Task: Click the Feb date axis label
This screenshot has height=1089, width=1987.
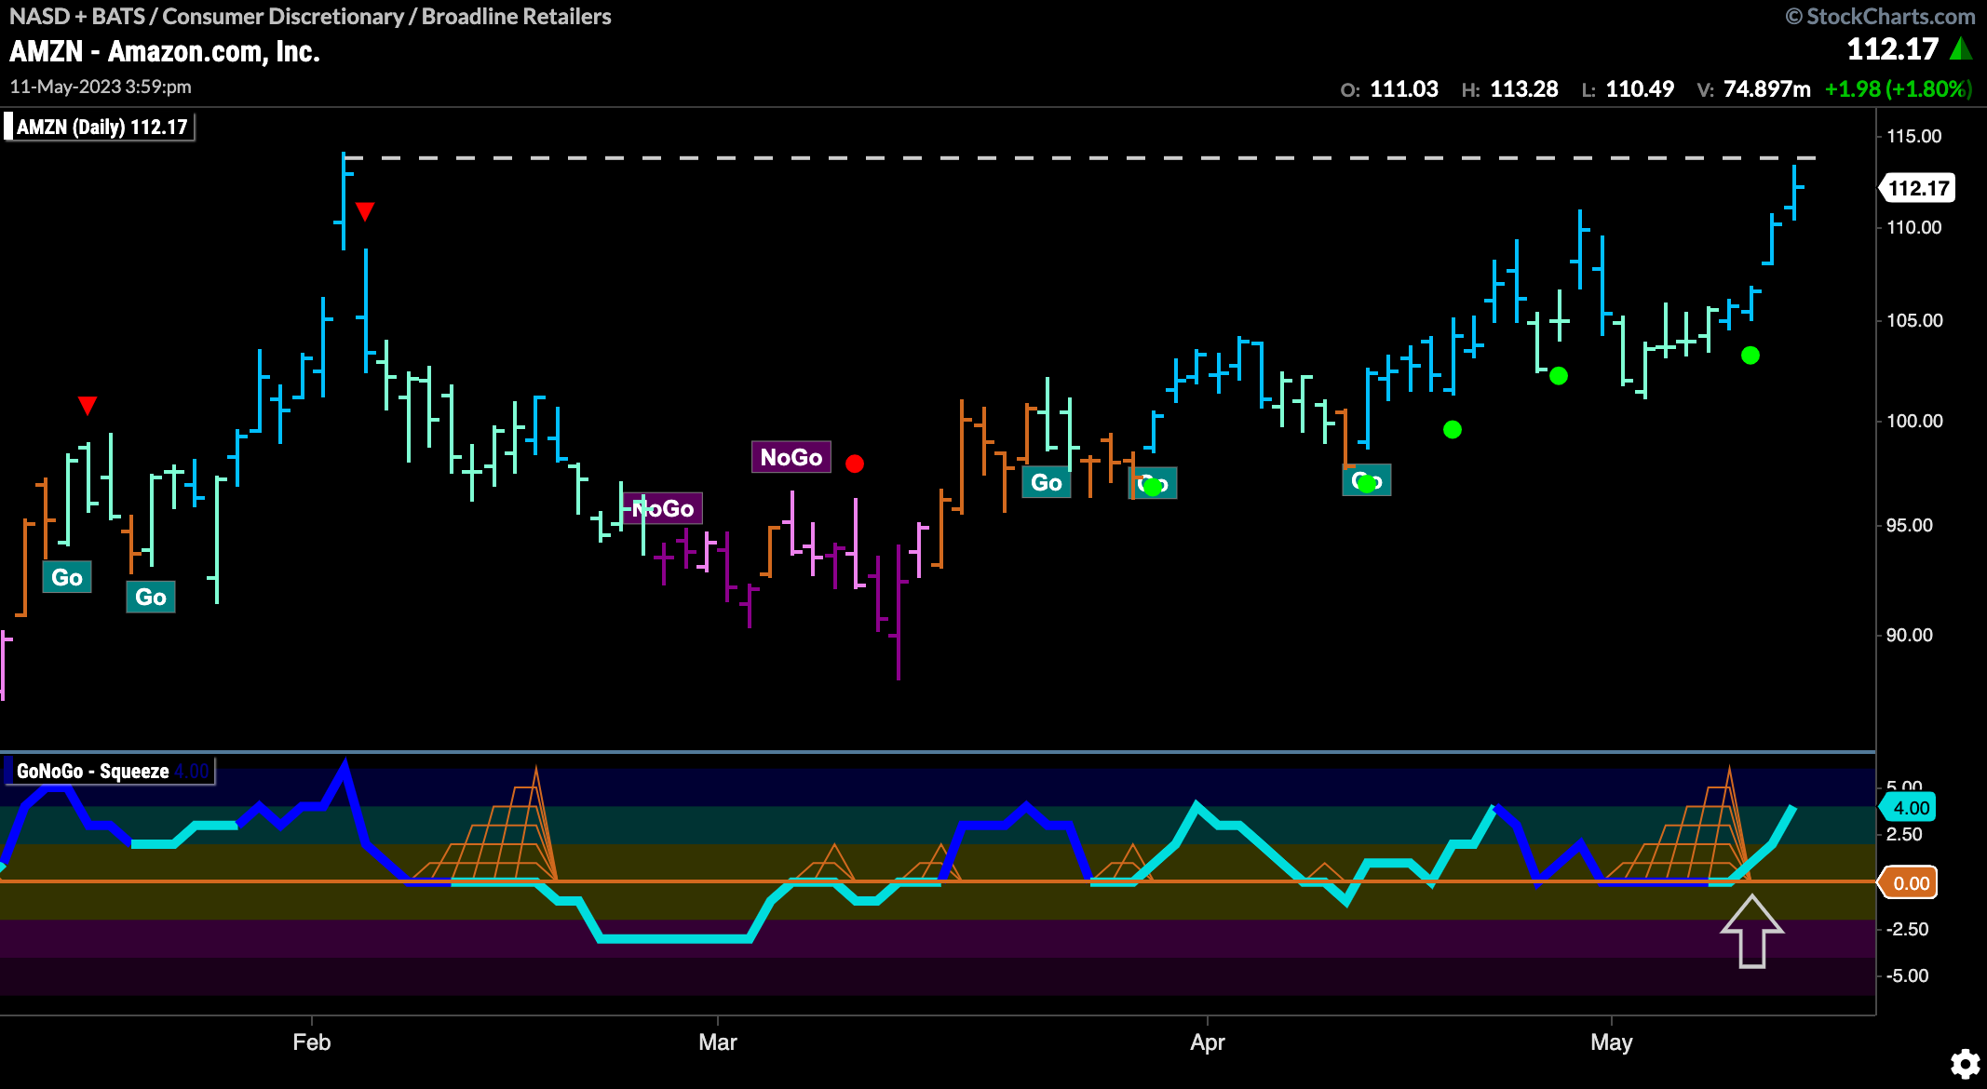Action: [311, 1042]
